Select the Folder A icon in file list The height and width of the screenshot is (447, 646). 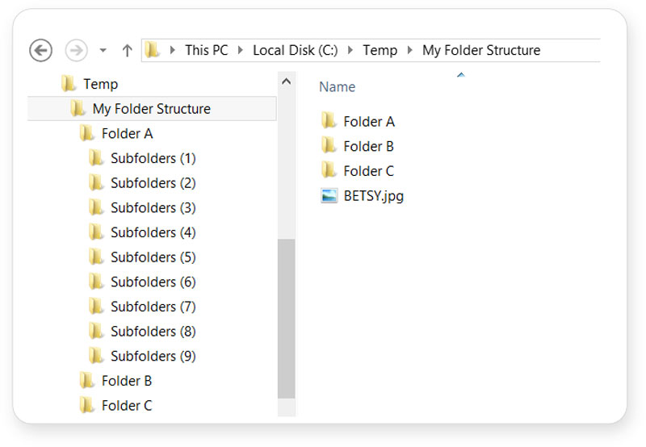pyautogui.click(x=329, y=121)
